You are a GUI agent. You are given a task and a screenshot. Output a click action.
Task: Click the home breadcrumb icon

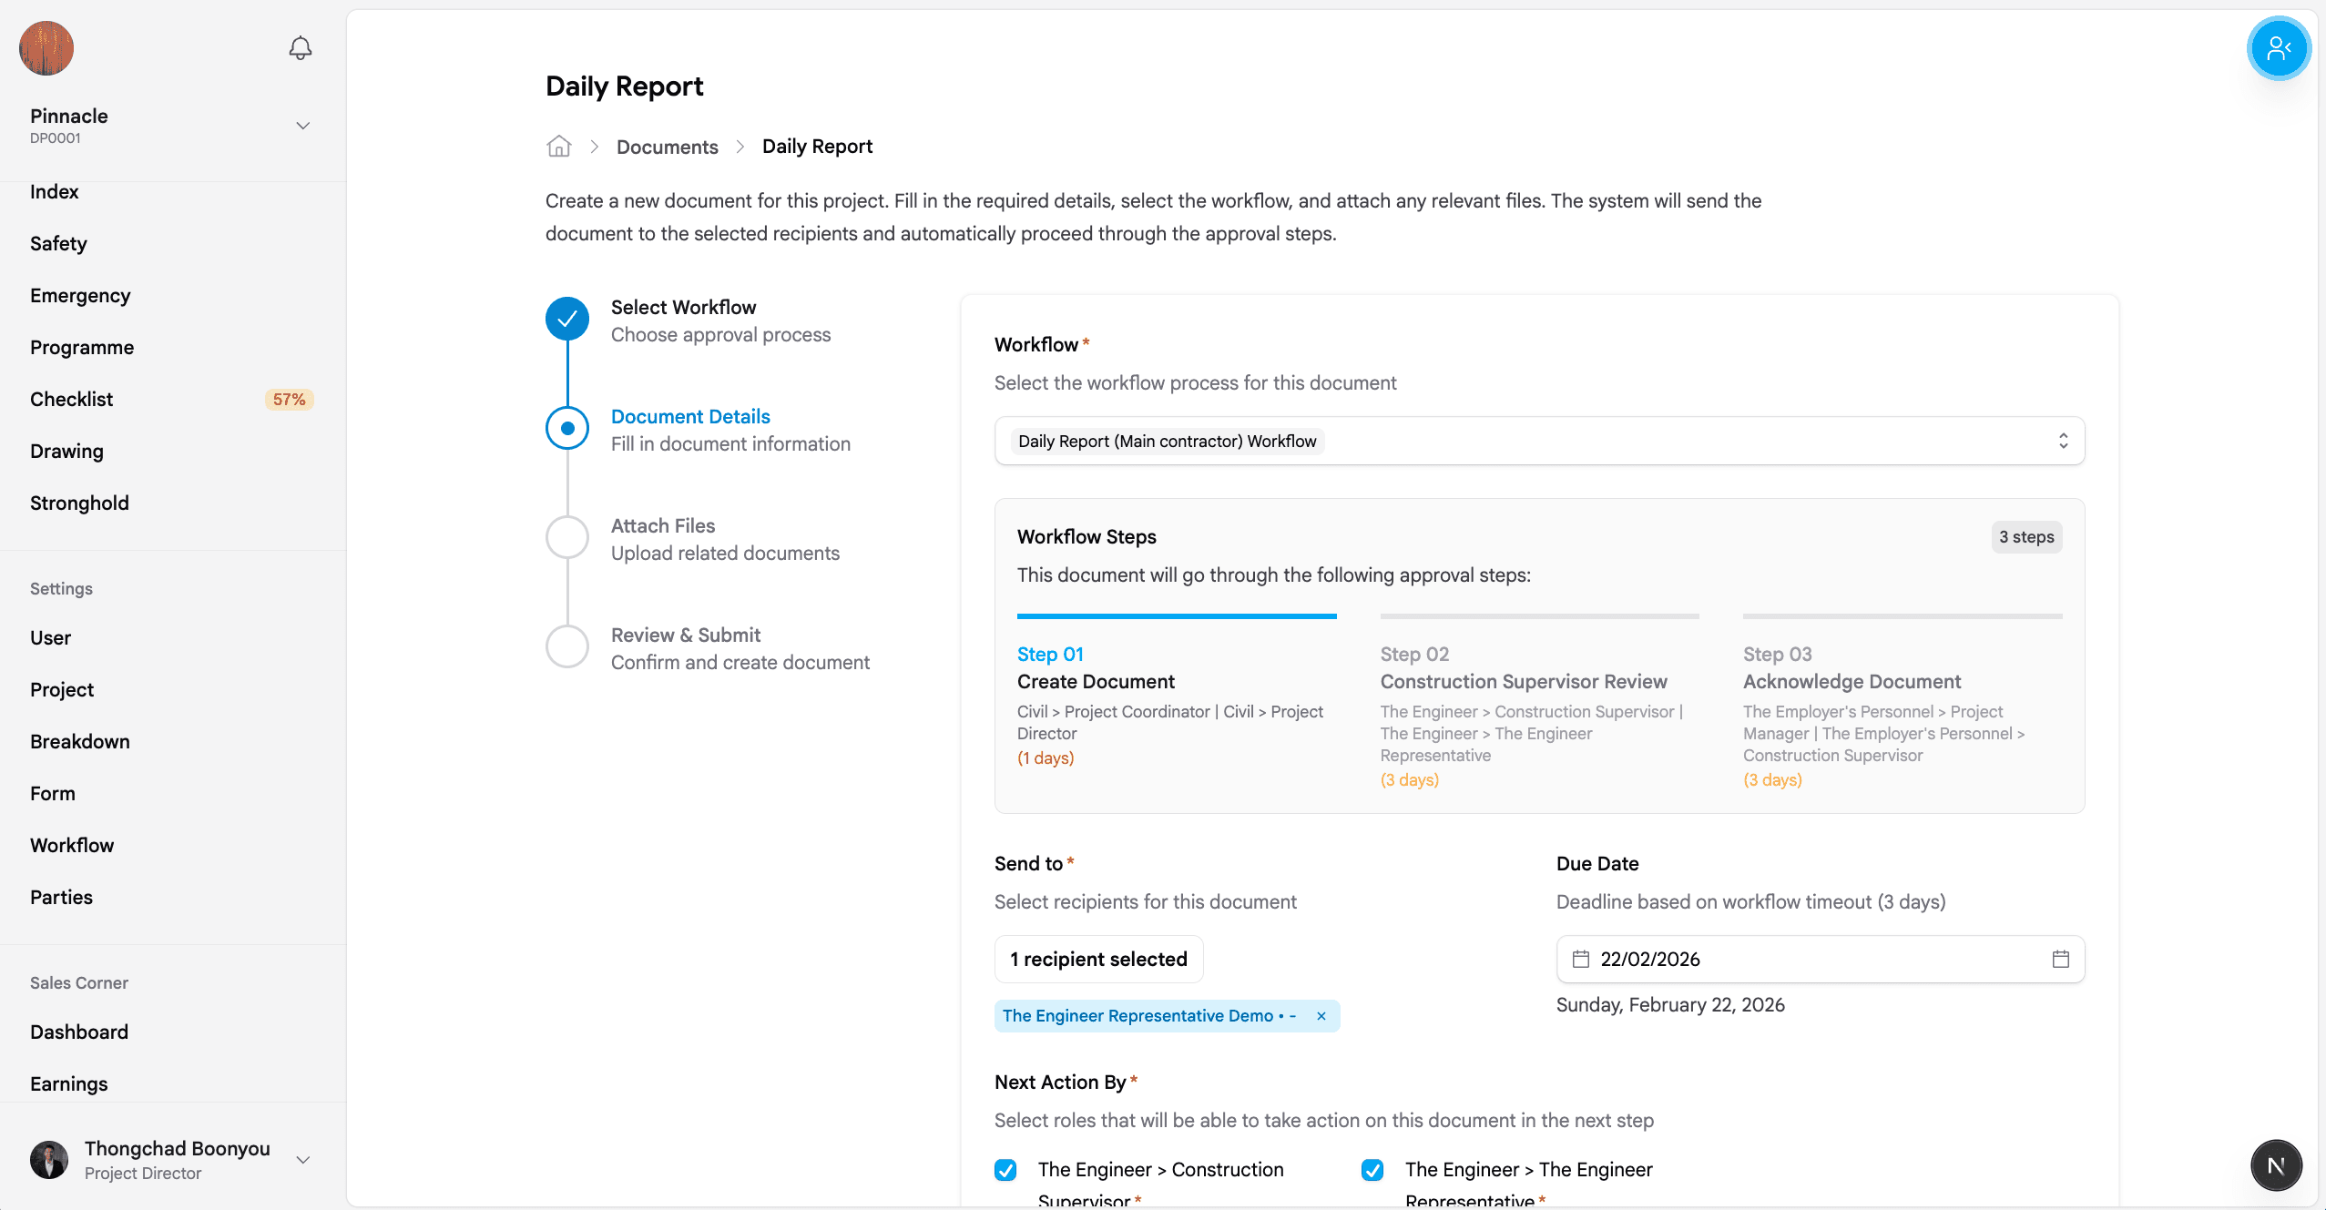(x=558, y=147)
